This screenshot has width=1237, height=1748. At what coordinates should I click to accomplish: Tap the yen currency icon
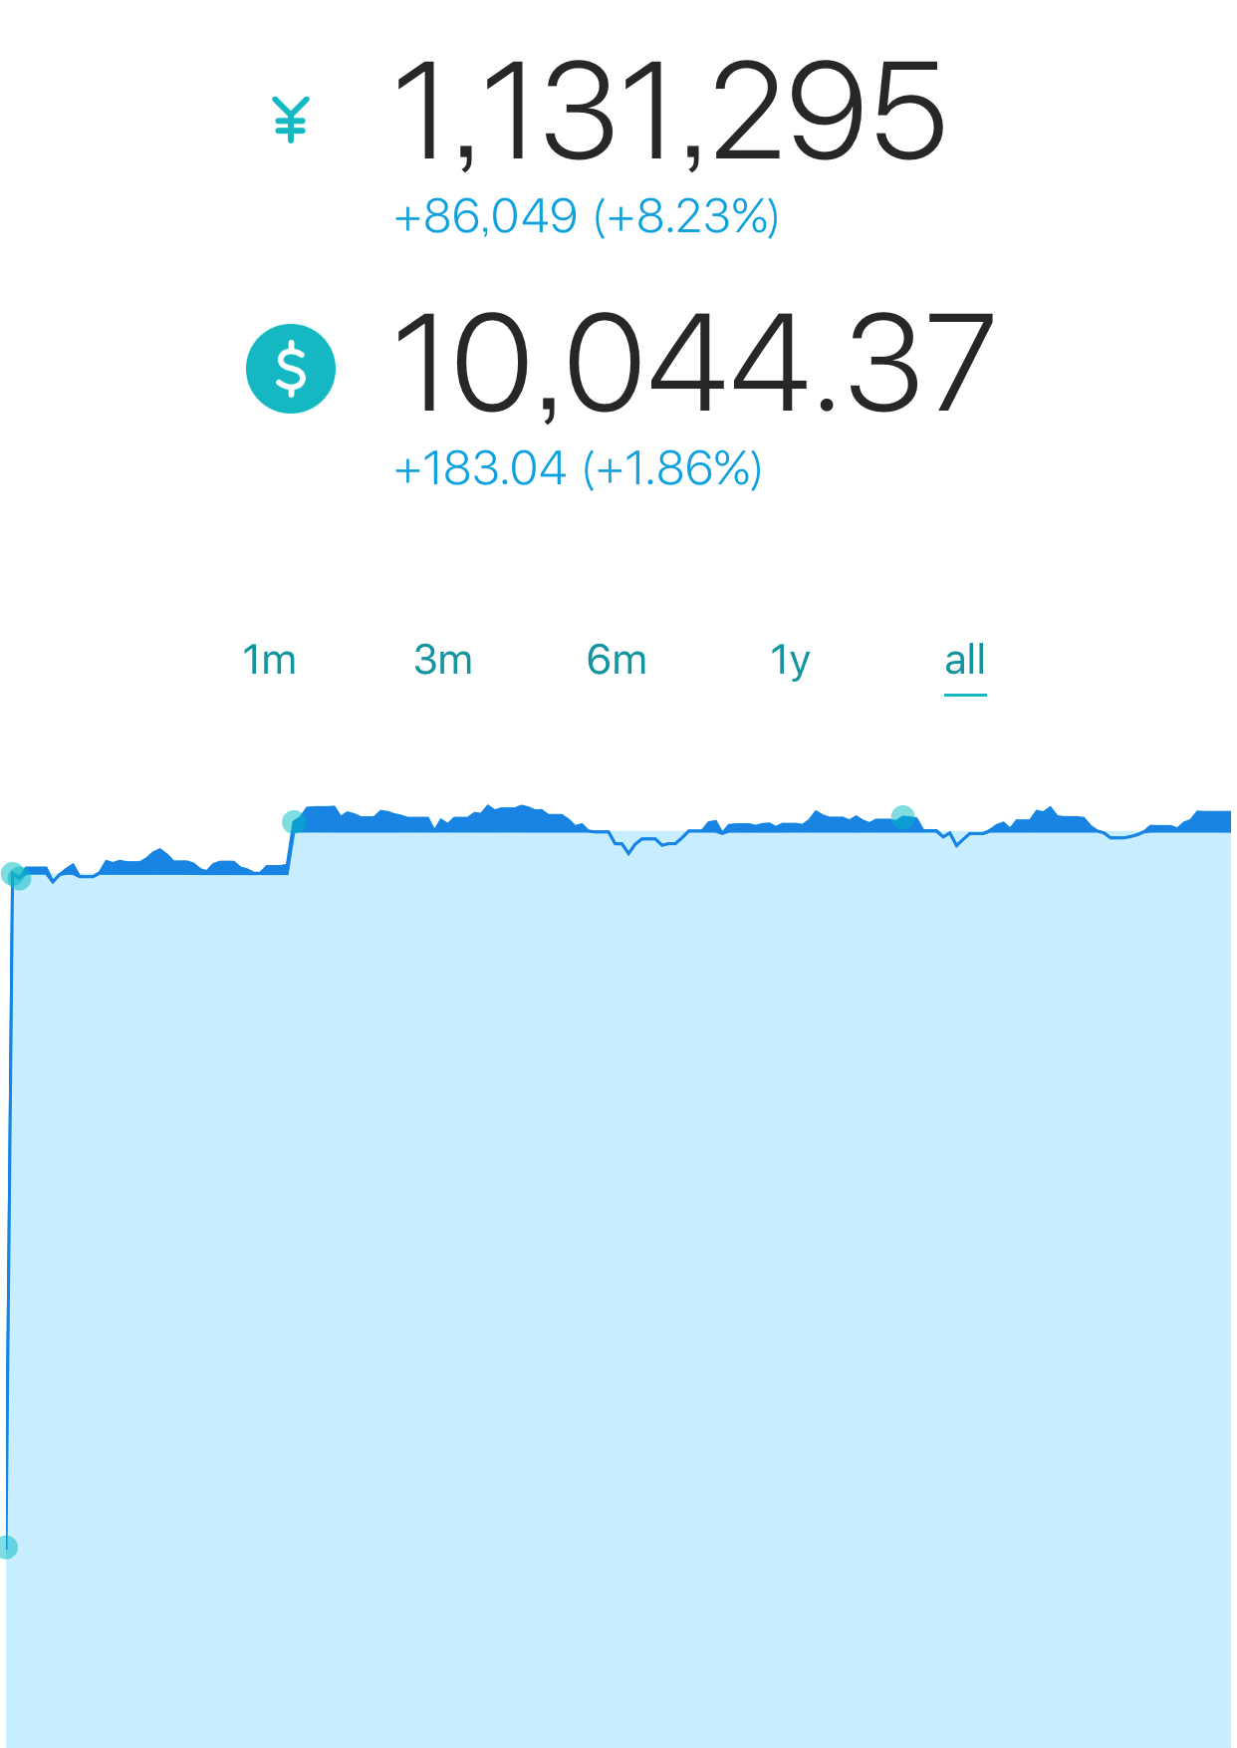291,120
